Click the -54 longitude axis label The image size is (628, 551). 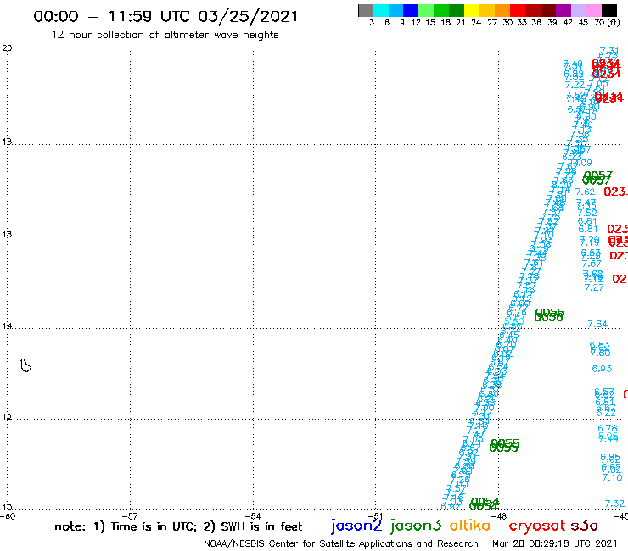click(254, 516)
